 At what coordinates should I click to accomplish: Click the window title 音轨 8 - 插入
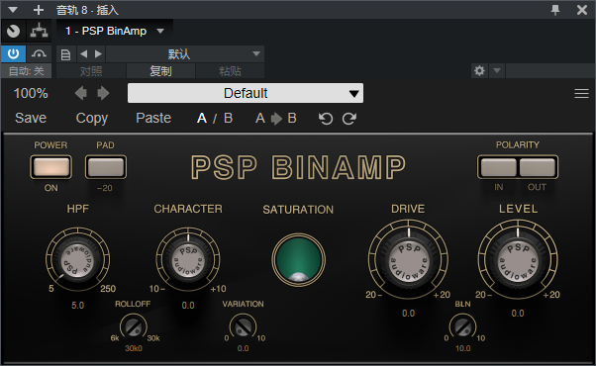[87, 10]
